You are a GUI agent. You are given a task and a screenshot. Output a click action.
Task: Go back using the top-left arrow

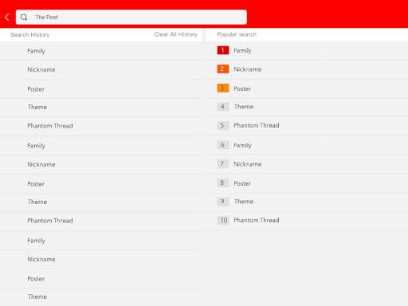click(x=7, y=18)
